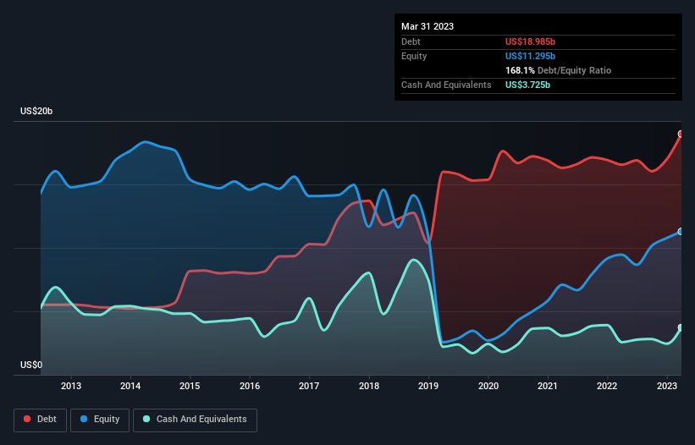Click the 2013 axis label
Viewport: 695px width, 445px height.
coord(71,386)
